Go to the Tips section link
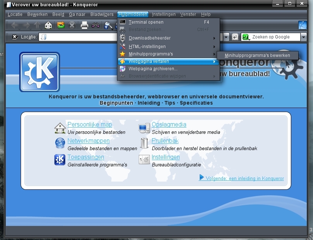 [170, 103]
